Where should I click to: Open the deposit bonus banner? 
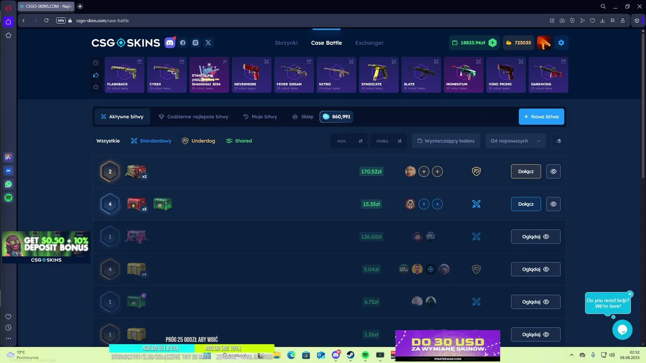click(x=46, y=247)
